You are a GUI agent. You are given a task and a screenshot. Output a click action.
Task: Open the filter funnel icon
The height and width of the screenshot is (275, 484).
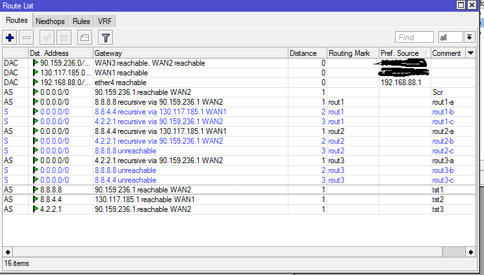(105, 38)
